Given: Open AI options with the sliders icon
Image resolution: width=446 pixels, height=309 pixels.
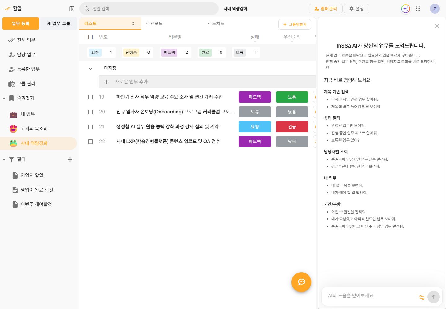Looking at the screenshot, I should (422, 297).
